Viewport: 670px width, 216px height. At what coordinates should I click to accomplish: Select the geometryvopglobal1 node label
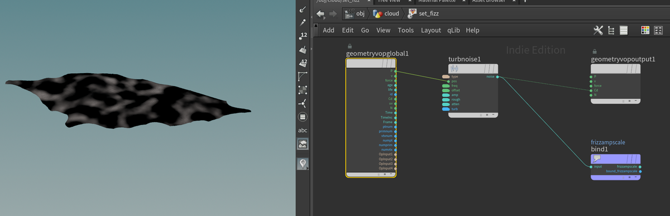point(377,54)
